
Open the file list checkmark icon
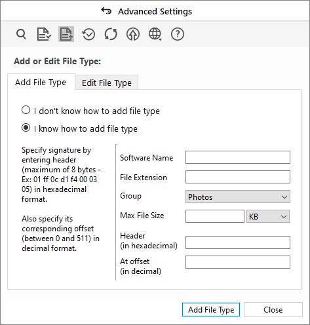(44, 34)
